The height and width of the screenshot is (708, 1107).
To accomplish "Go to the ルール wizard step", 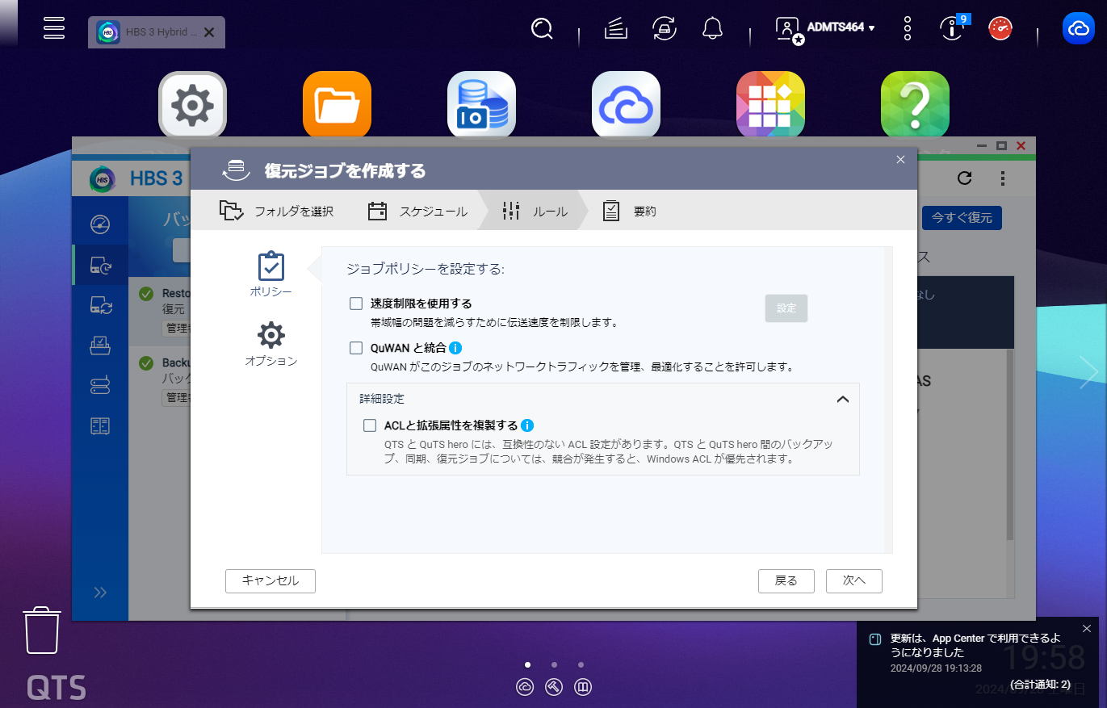I will coord(534,212).
